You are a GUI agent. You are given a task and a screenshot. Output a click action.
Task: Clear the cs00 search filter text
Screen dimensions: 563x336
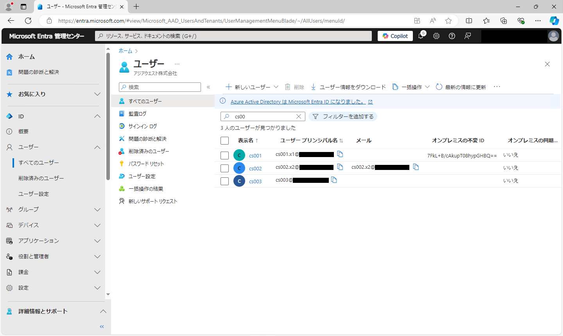pos(299,116)
